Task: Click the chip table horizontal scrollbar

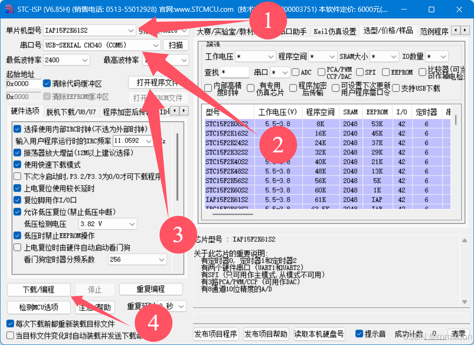Action: (233, 214)
